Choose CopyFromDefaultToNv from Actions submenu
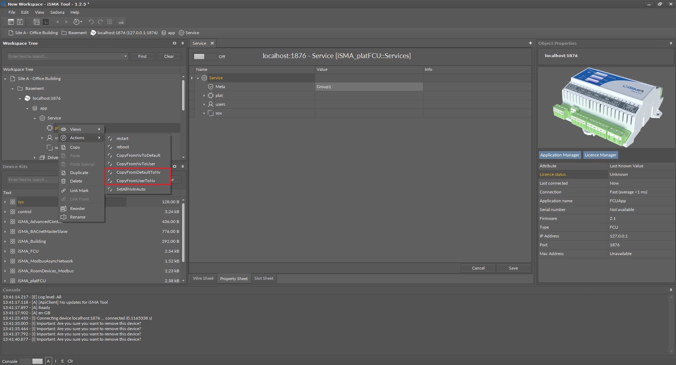Screen dimensions: 676x365 pos(138,172)
